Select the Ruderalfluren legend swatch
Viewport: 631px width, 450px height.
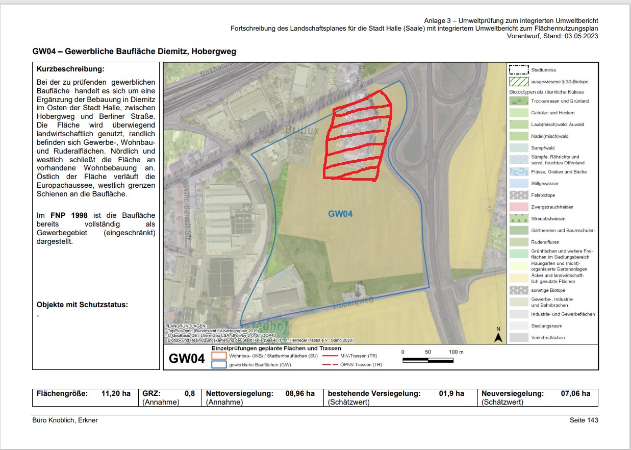[x=518, y=242]
